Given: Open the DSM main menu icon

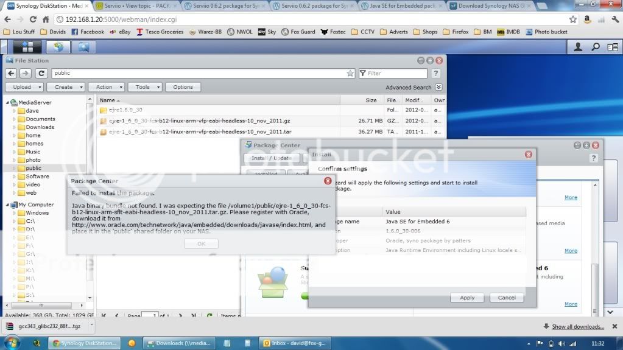Looking at the screenshot, I should tap(27, 47).
